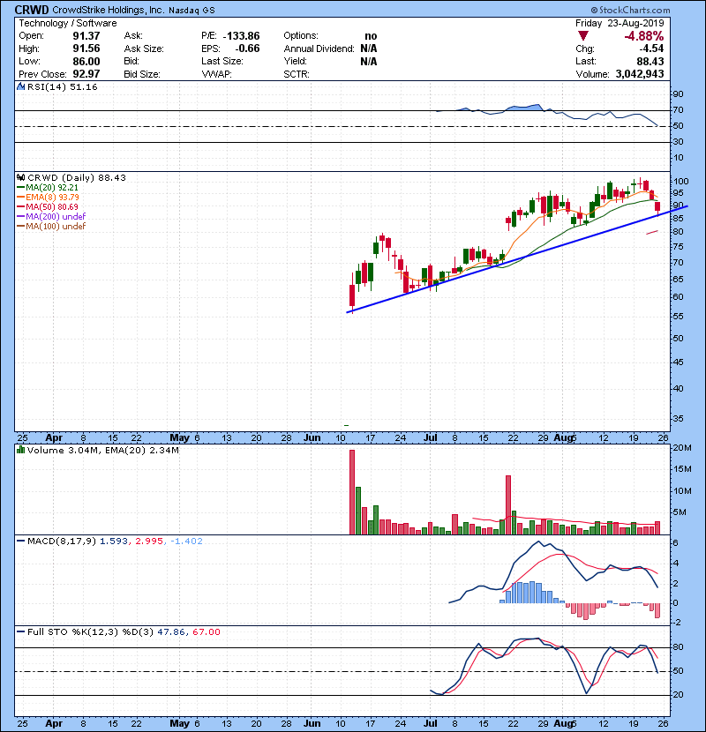
Task: Click the P/E value -133.86
Action: tap(241, 36)
